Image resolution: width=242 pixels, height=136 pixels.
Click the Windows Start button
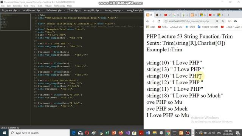(4, 133)
